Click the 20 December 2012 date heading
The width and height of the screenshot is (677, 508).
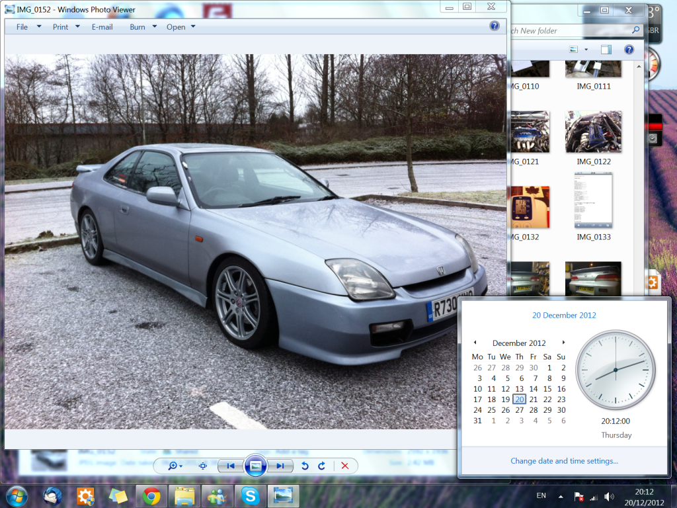564,316
